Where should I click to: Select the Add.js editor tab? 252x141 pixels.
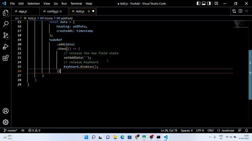click(80, 11)
